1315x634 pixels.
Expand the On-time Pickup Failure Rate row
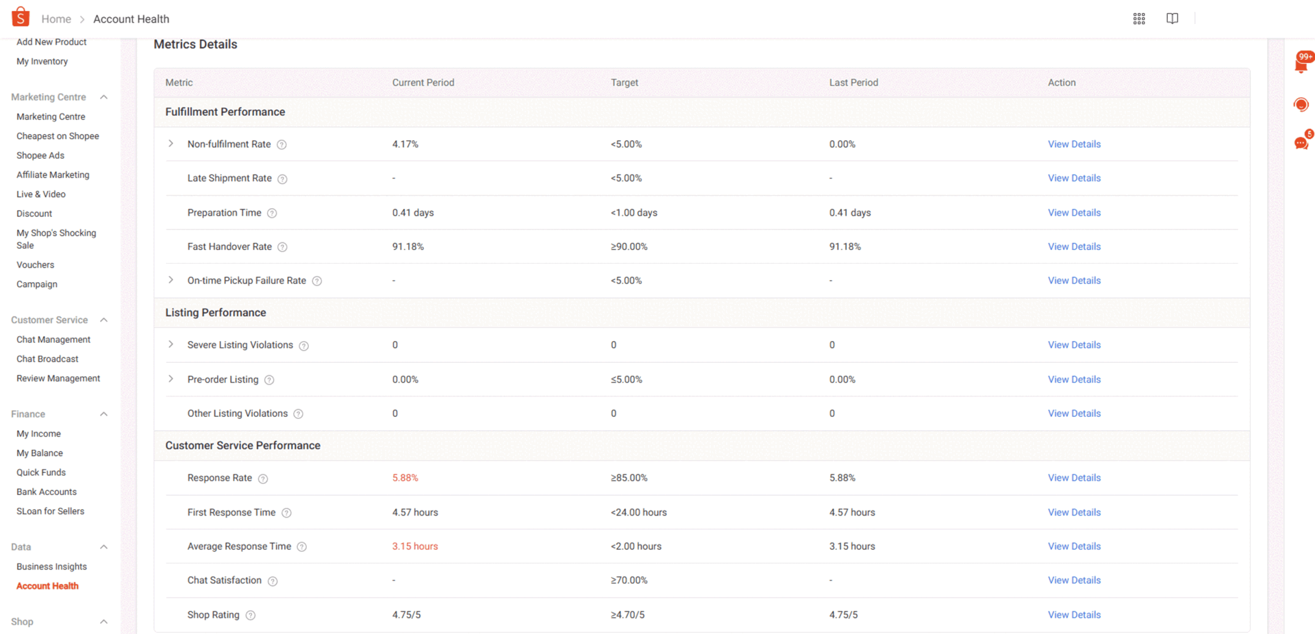tap(171, 280)
